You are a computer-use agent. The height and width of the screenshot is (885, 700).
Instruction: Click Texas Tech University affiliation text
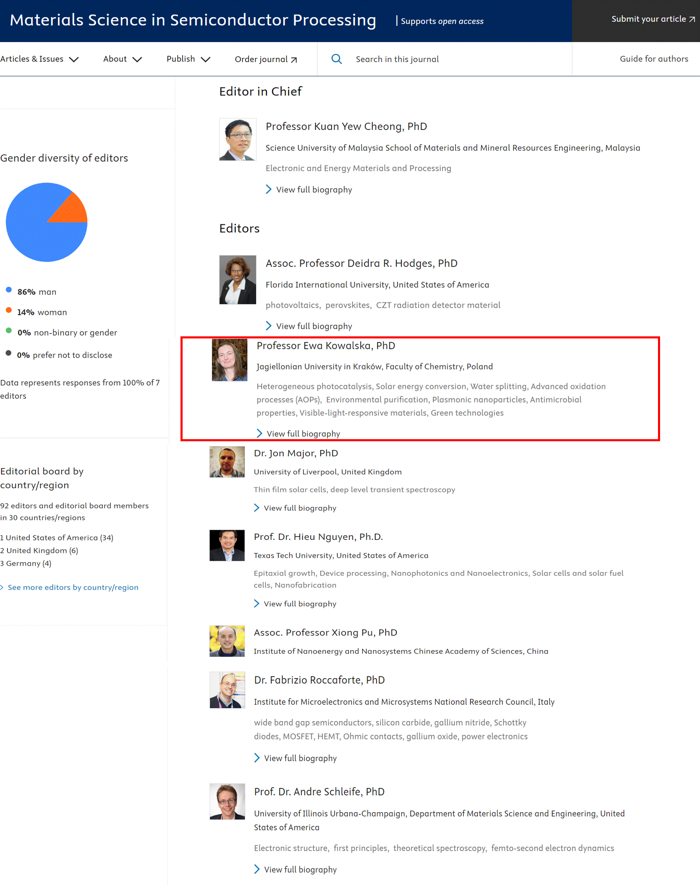[341, 556]
